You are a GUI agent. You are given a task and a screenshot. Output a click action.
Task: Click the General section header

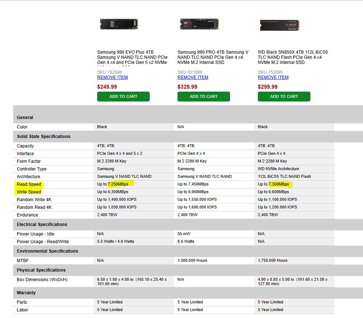[x=25, y=117]
